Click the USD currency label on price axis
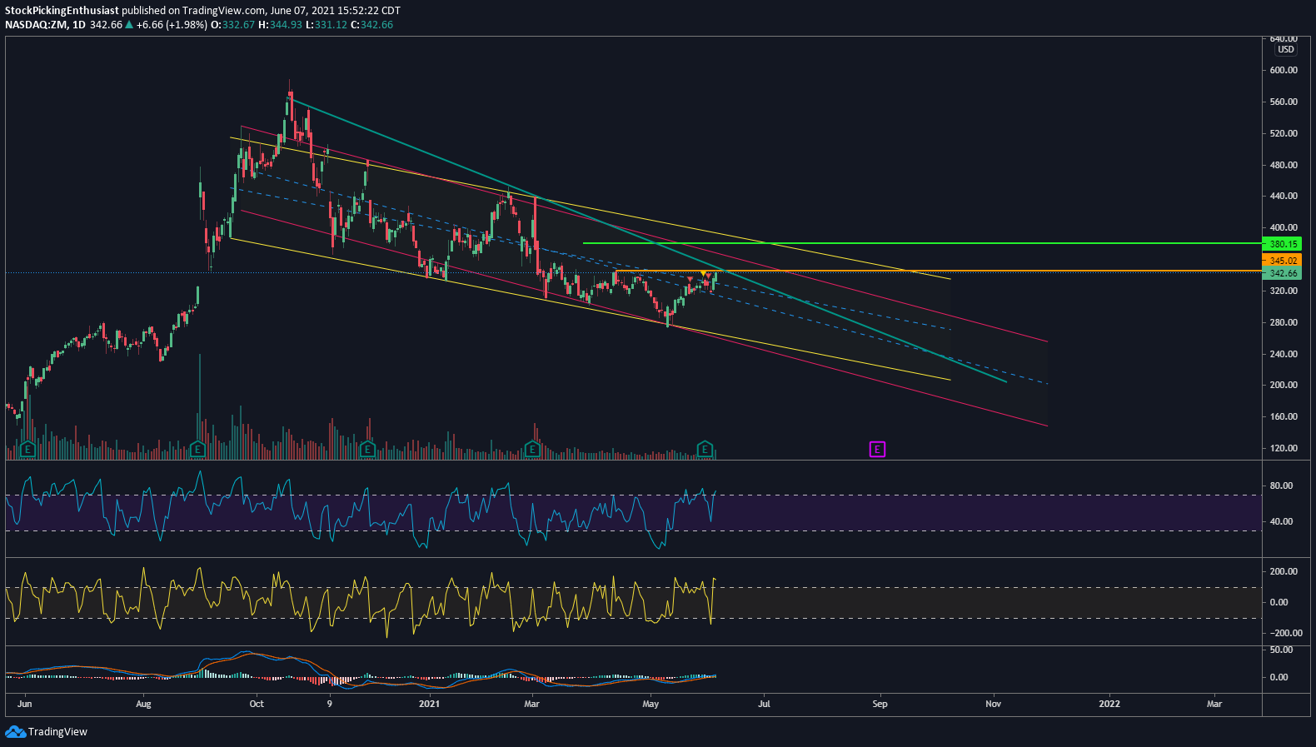The image size is (1316, 747). coord(1286,50)
